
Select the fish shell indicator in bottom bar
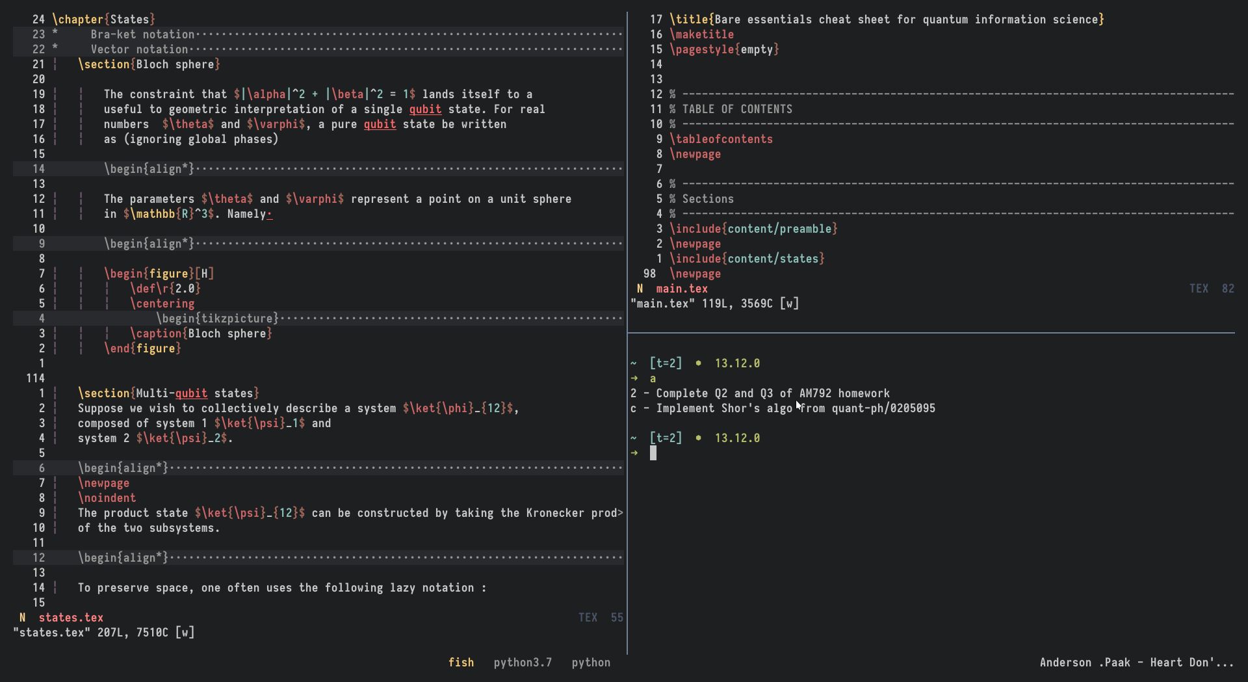click(x=461, y=662)
